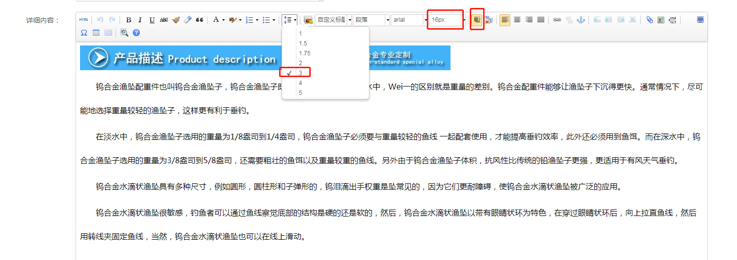
Task: Open the font color dropdown arrow
Action: (x=223, y=20)
